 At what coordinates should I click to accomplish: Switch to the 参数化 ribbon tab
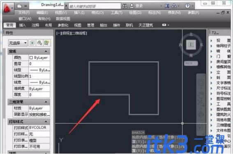[x=63, y=25]
